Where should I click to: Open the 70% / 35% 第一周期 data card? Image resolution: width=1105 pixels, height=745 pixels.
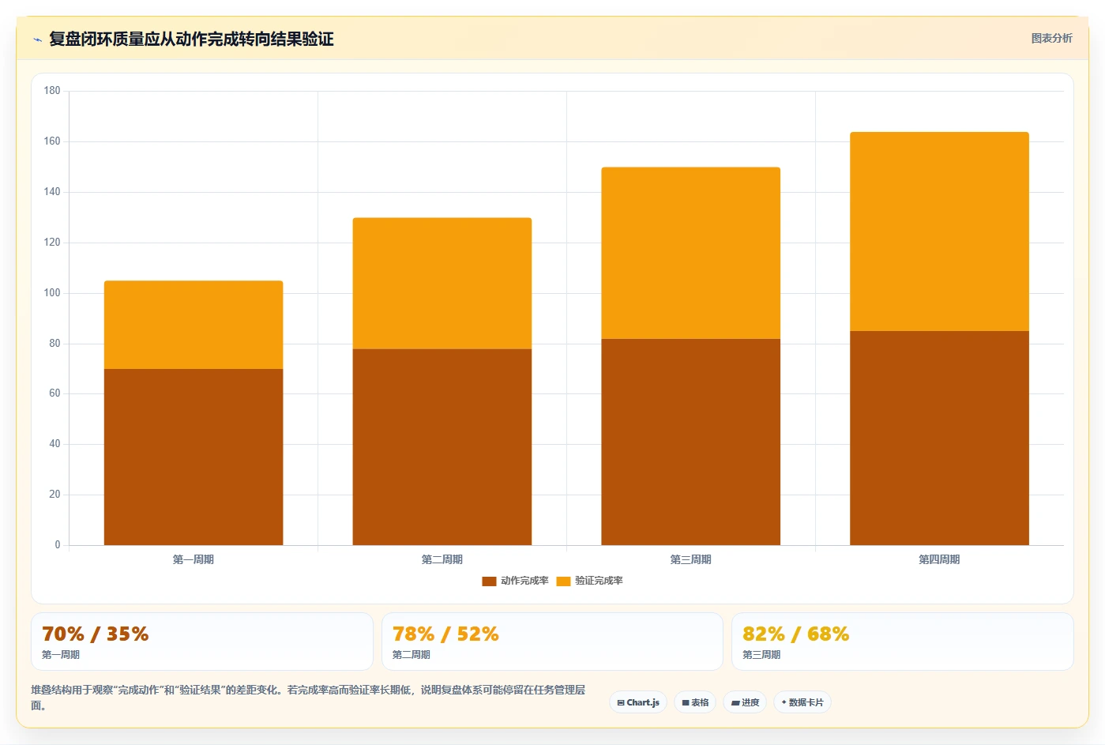(x=202, y=642)
